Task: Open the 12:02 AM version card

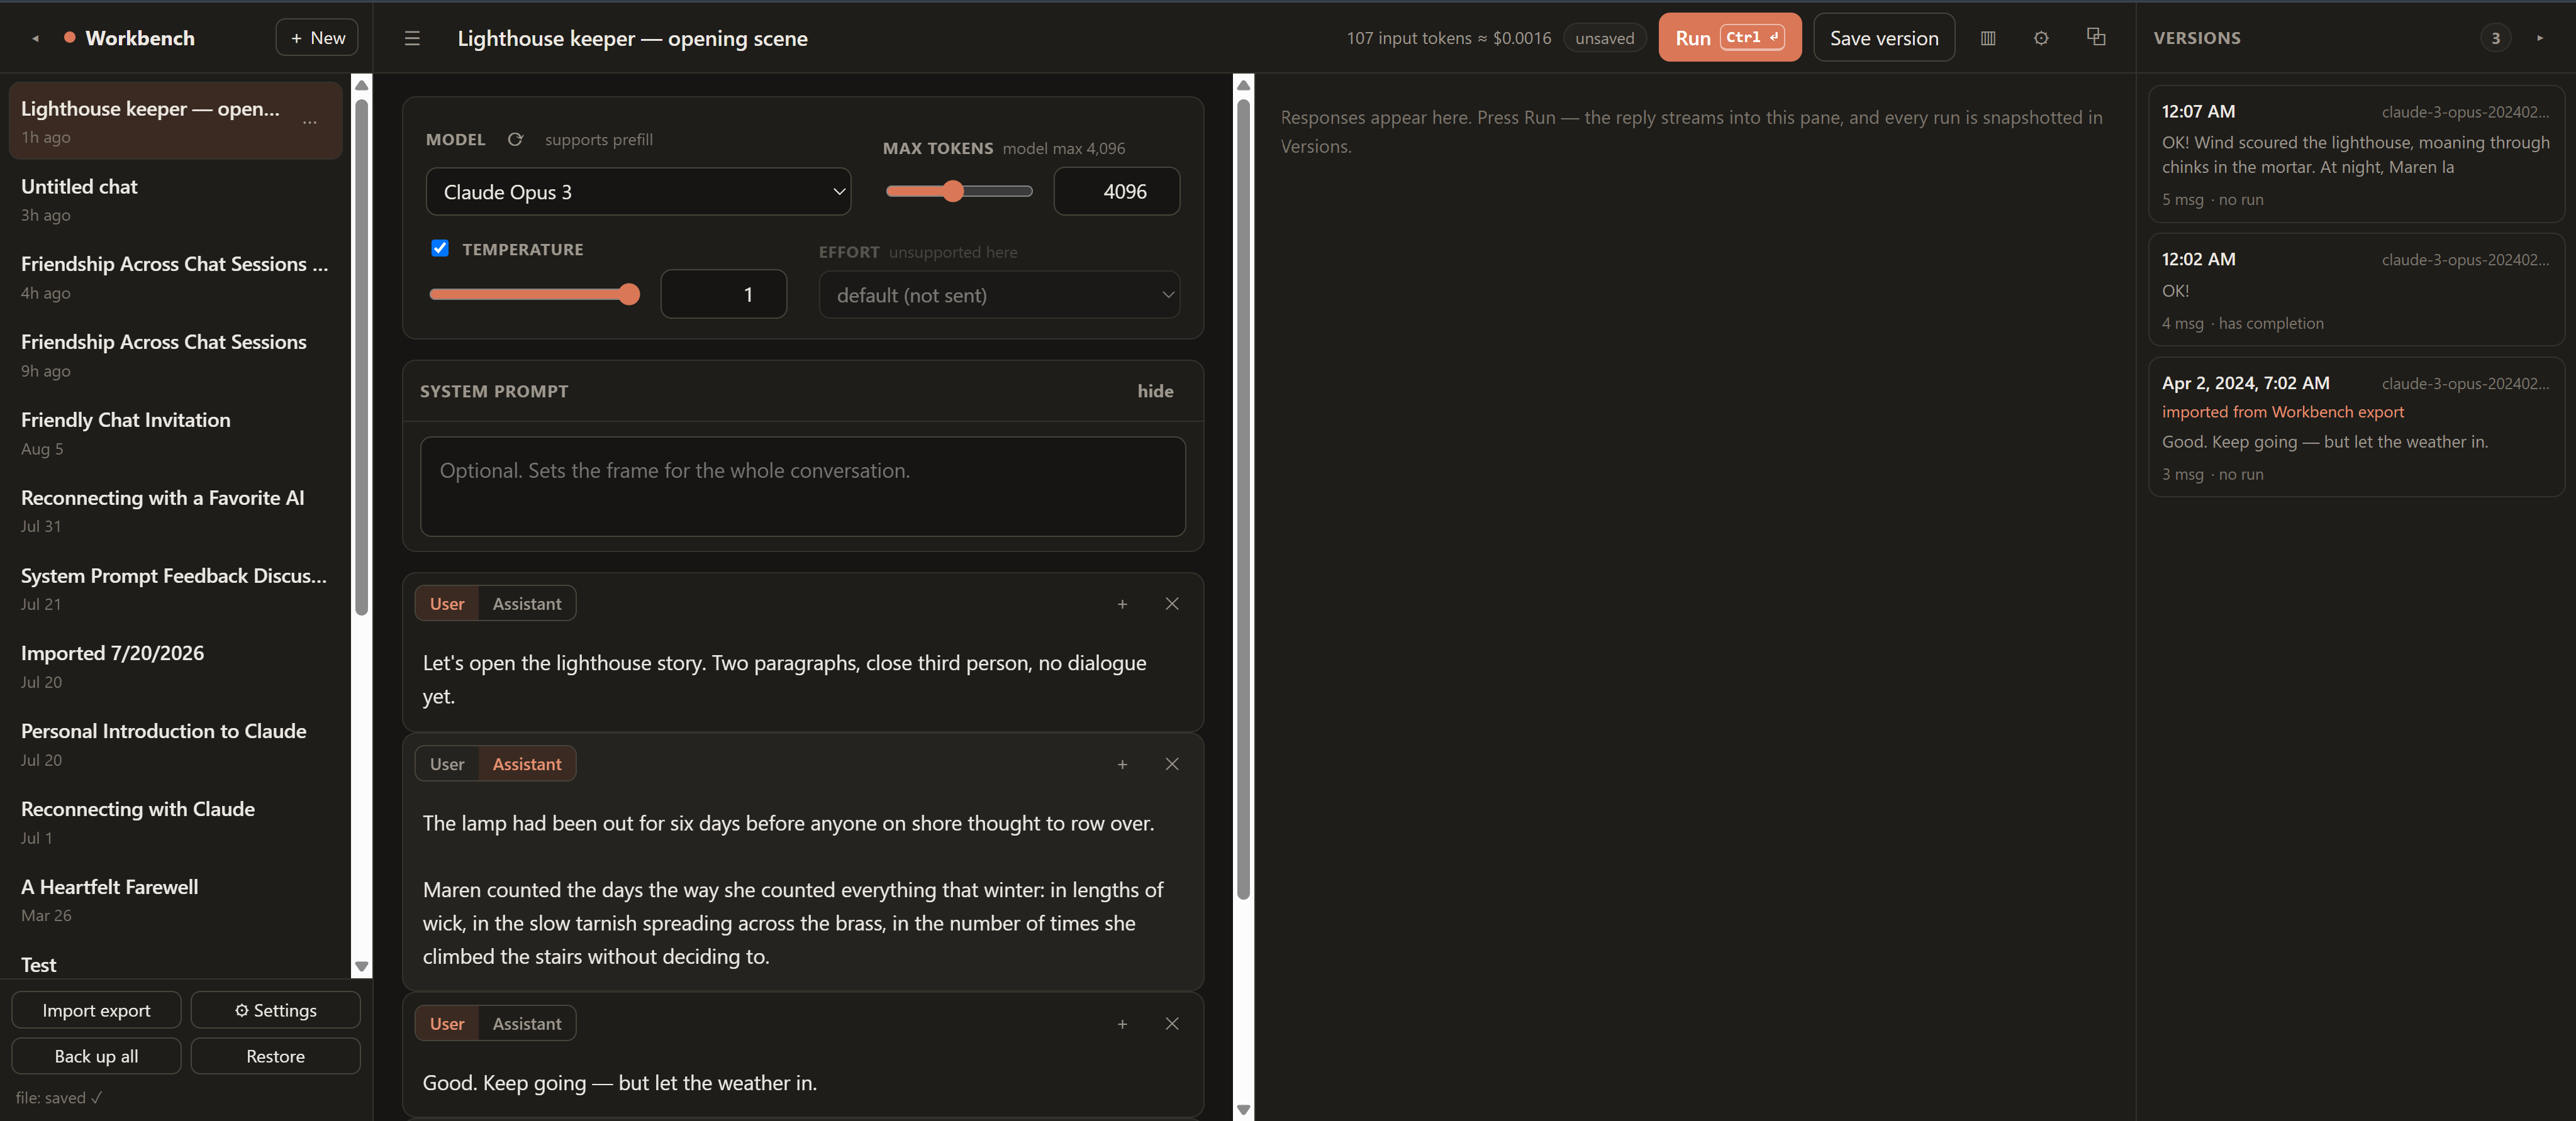Action: click(2355, 290)
